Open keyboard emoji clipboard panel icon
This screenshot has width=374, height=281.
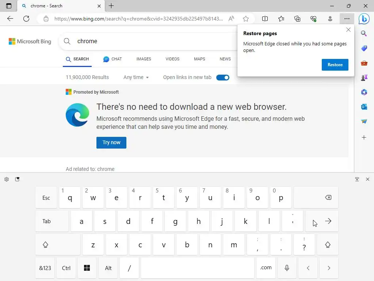17,179
